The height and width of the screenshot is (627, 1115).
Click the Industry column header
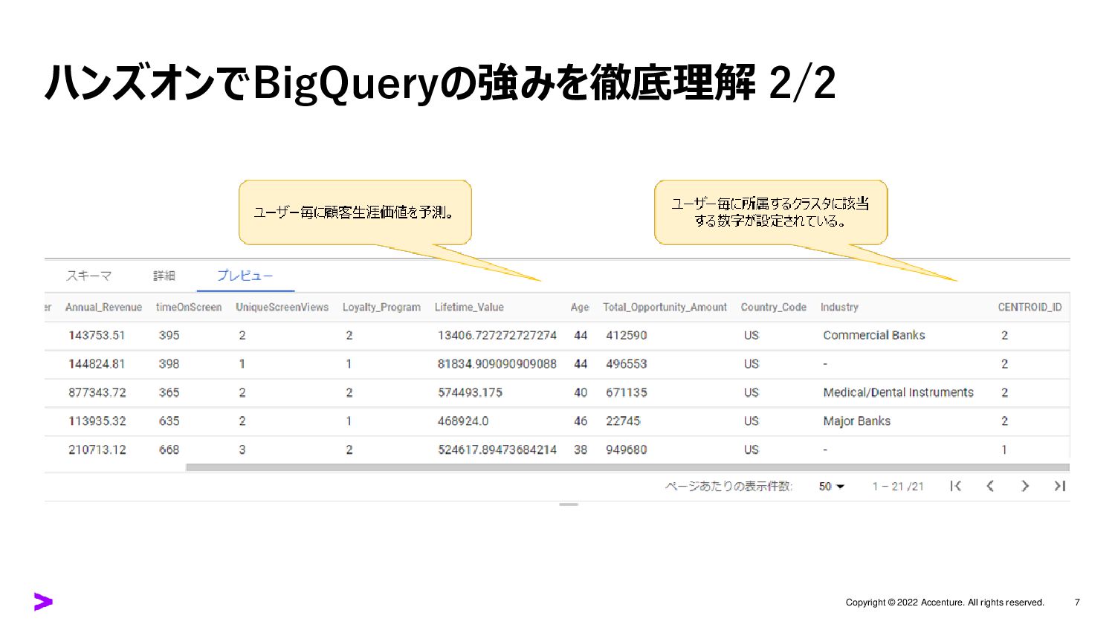pos(839,308)
